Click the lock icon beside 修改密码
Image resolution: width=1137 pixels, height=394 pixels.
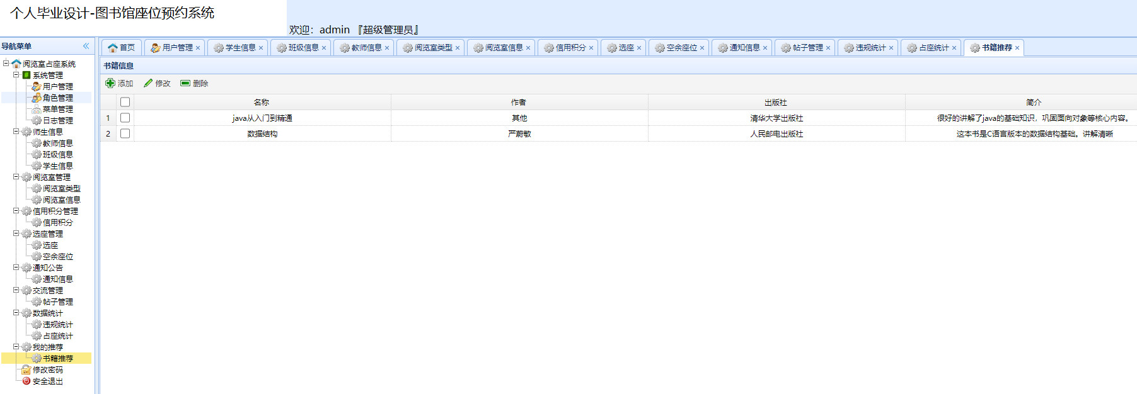pyautogui.click(x=26, y=369)
